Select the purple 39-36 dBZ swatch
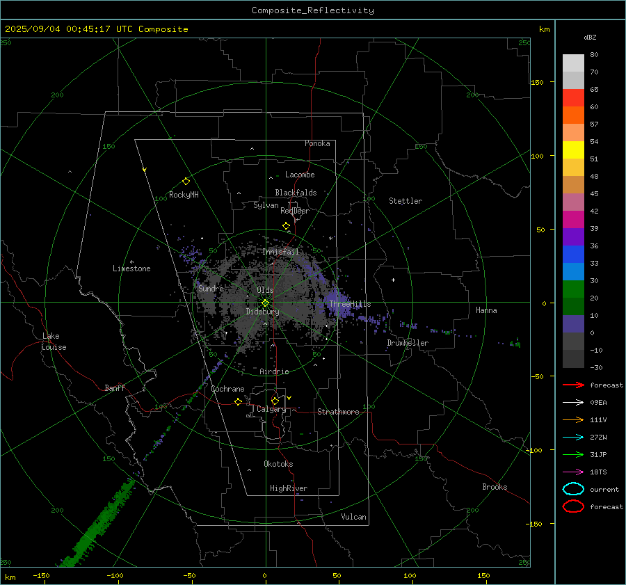626x585 pixels. [573, 237]
